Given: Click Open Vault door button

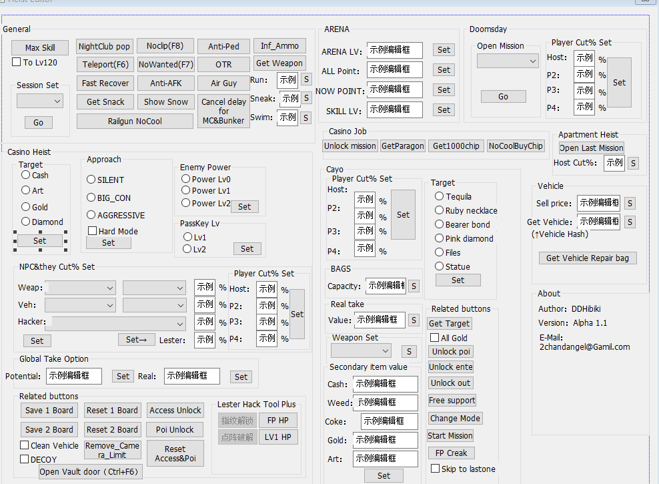Looking at the screenshot, I should click(90, 471).
